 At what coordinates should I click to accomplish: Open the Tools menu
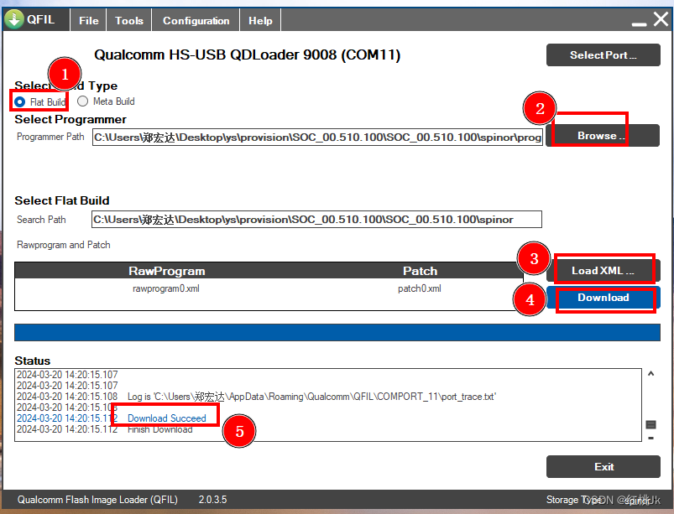129,21
